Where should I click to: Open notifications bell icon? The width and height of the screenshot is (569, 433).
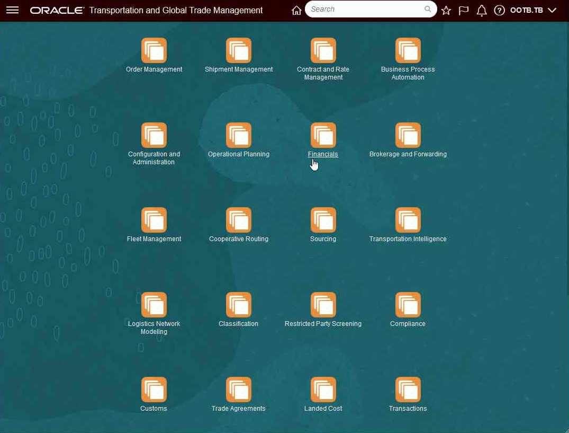(482, 10)
